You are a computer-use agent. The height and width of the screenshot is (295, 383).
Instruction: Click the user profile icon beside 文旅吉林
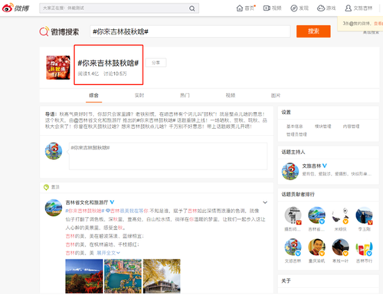pyautogui.click(x=349, y=8)
